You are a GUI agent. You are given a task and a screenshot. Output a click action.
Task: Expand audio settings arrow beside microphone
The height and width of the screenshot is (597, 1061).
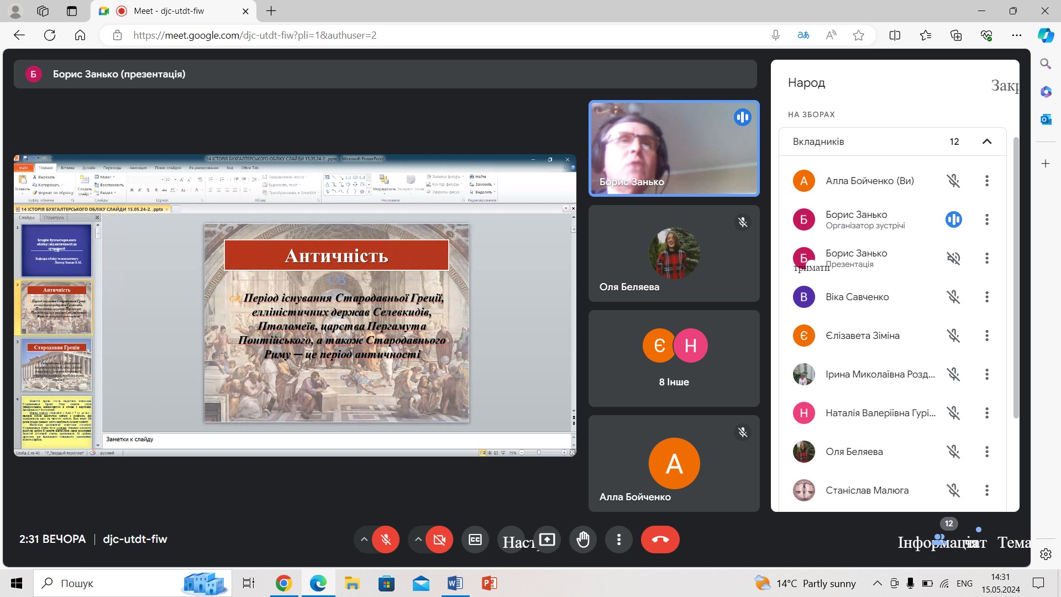(x=364, y=540)
